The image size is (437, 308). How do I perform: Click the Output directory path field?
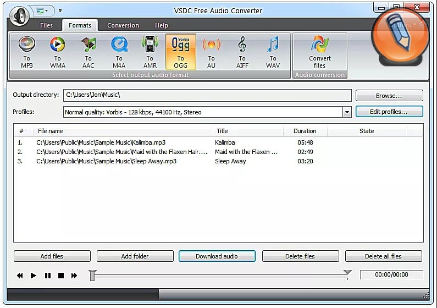207,95
